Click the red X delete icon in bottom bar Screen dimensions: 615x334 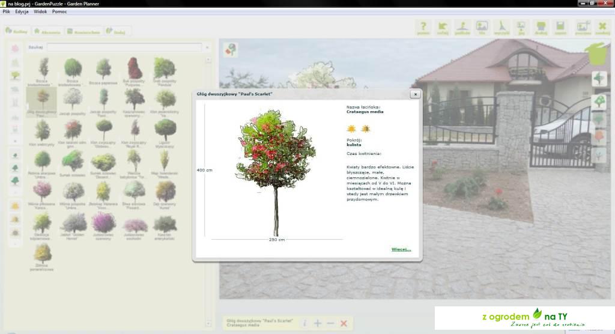(344, 324)
